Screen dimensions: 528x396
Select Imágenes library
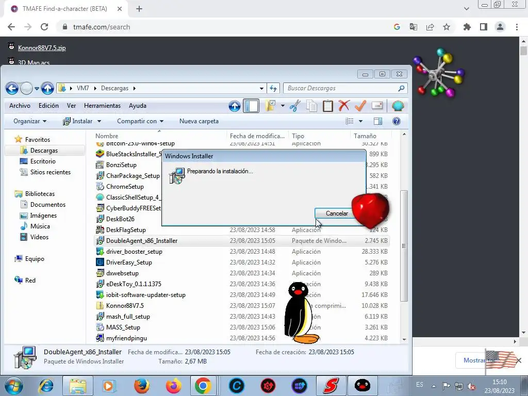click(43, 216)
